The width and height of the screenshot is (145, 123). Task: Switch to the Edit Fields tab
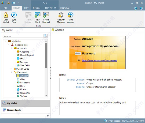click(x=51, y=8)
